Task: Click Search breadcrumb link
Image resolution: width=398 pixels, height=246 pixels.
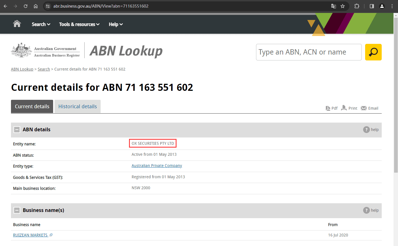Action: click(x=44, y=69)
